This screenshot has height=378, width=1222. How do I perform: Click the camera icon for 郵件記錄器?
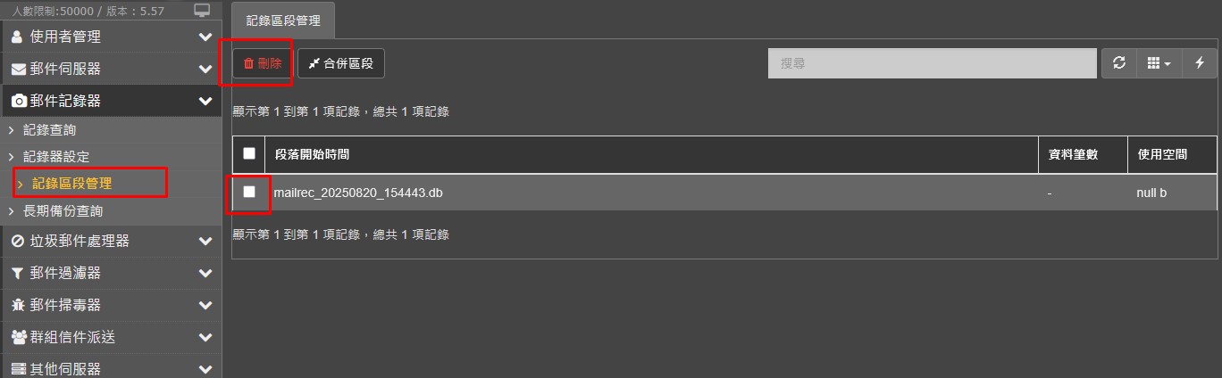pos(18,102)
